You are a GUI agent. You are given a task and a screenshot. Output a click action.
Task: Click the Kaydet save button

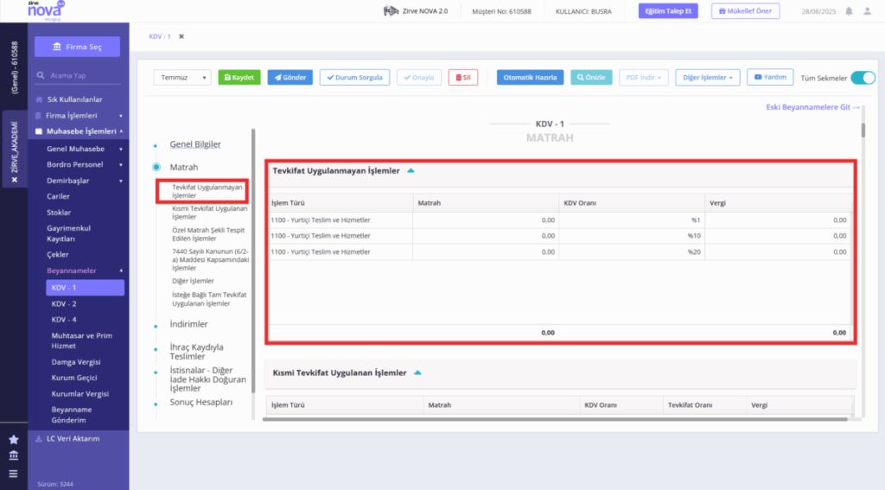coord(239,77)
